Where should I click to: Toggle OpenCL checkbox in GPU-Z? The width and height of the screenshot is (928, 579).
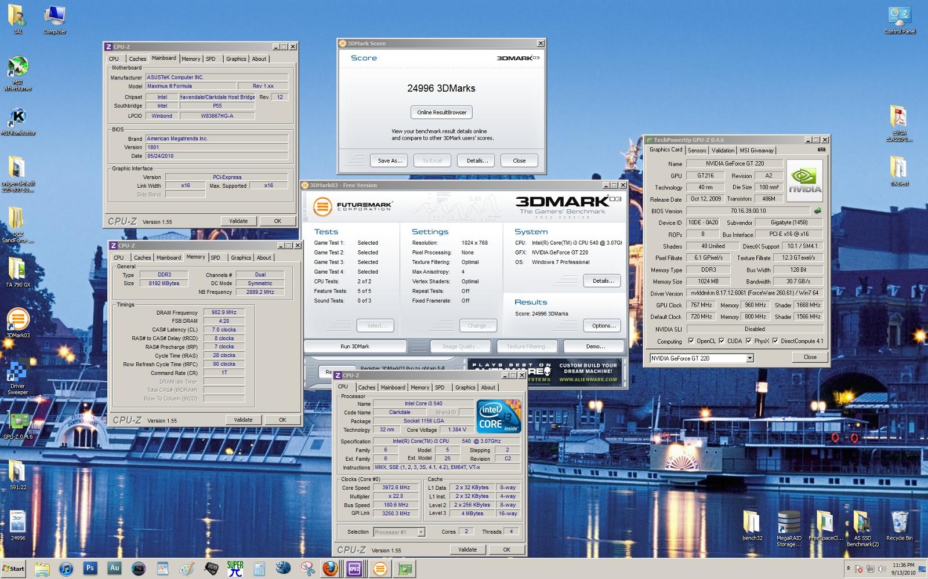tap(690, 341)
